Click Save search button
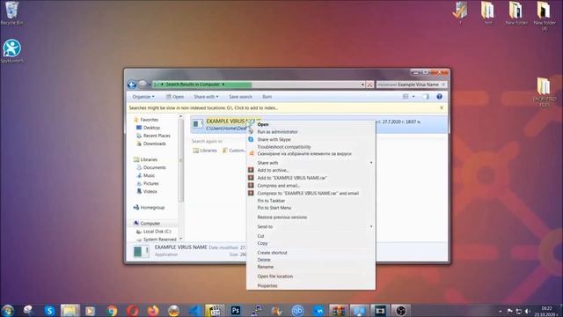 [x=240, y=97]
